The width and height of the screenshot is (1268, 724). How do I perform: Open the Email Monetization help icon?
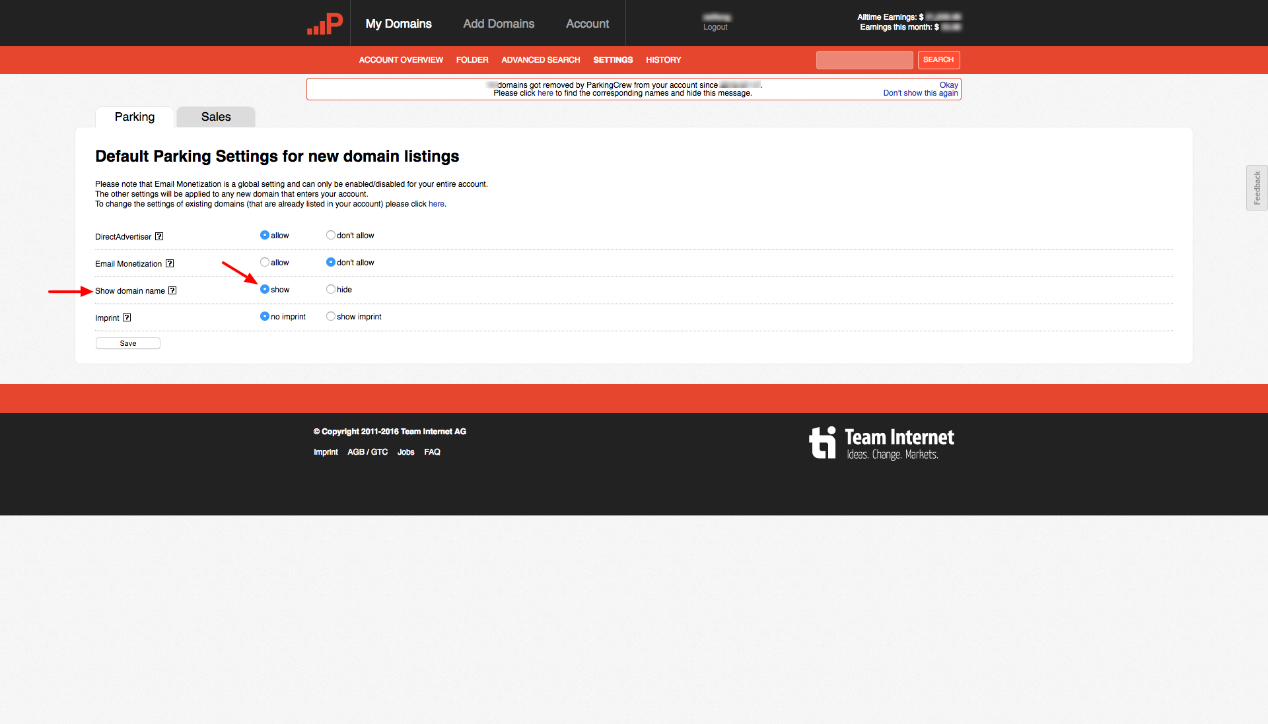point(170,263)
